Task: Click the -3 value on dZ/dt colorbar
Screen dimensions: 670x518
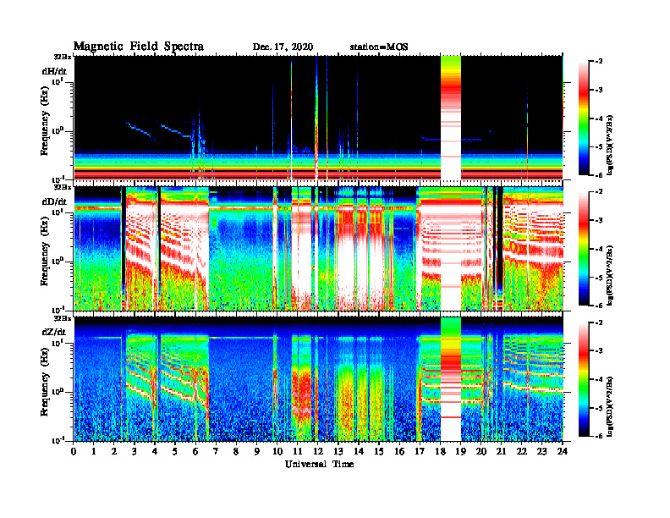Action: (x=599, y=351)
